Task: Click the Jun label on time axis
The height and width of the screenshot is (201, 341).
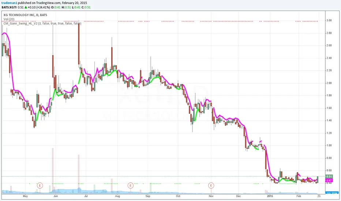Action: pyautogui.click(x=56, y=196)
